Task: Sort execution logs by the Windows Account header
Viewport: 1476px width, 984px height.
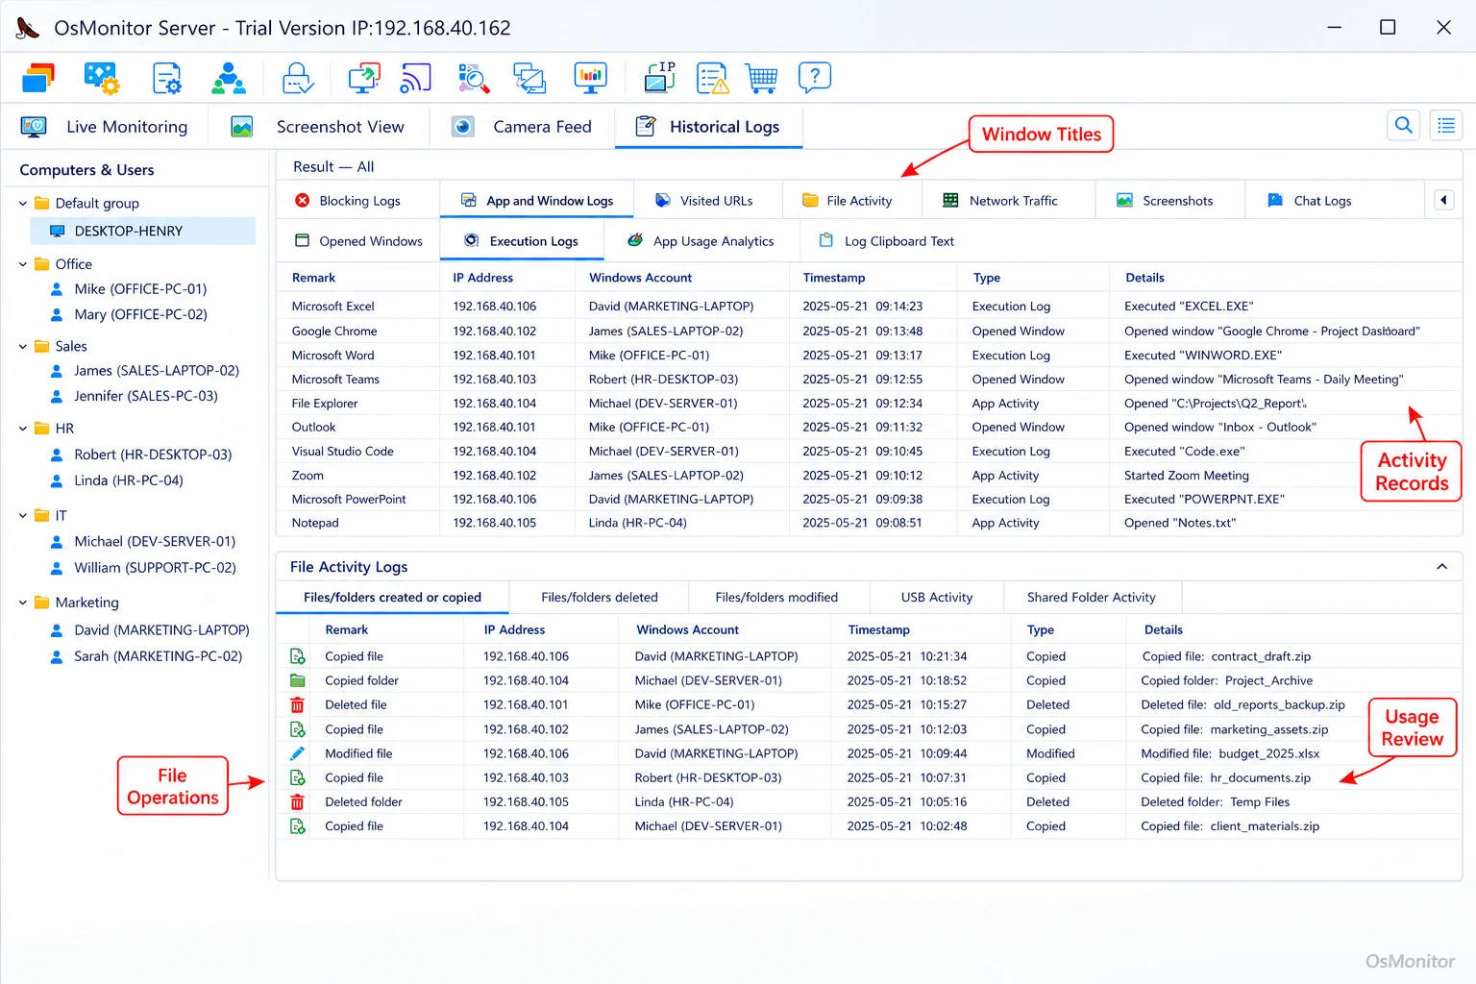Action: [x=640, y=278]
